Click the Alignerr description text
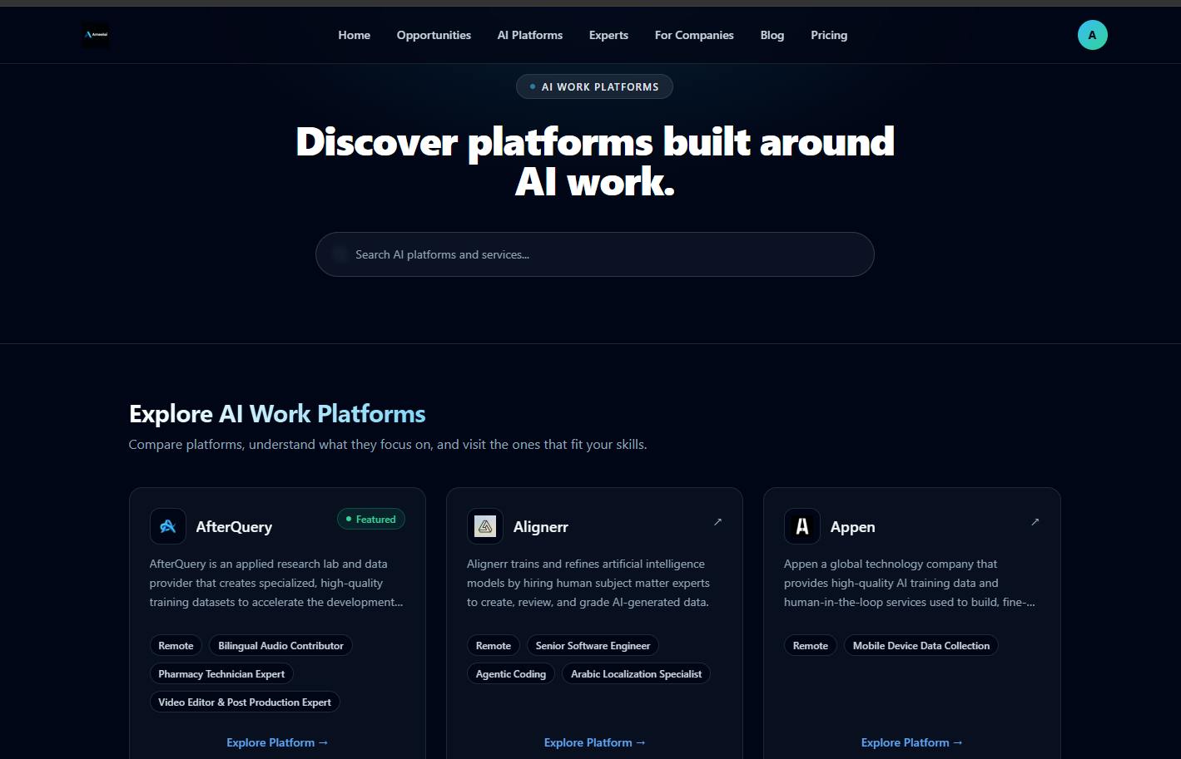The height and width of the screenshot is (759, 1181). point(588,583)
